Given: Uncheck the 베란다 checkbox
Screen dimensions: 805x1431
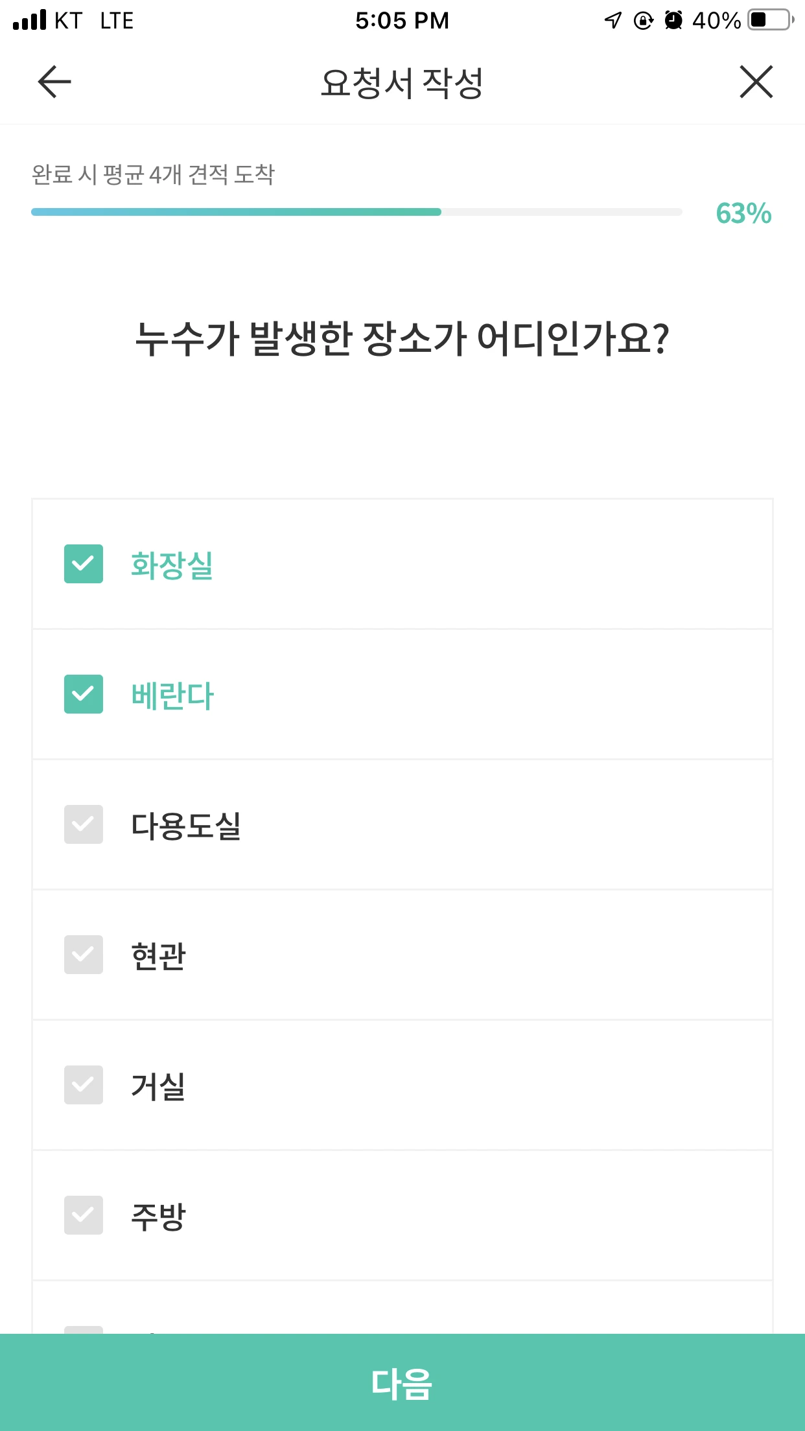Looking at the screenshot, I should pos(84,694).
